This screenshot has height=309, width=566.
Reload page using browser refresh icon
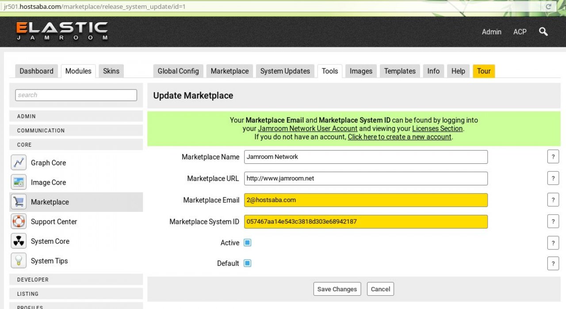(x=549, y=7)
